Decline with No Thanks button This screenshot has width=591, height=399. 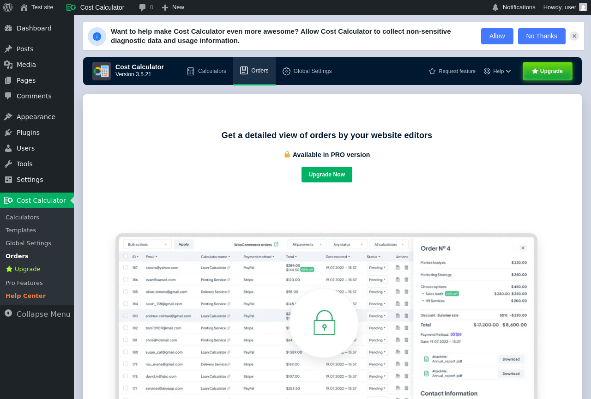coord(542,36)
